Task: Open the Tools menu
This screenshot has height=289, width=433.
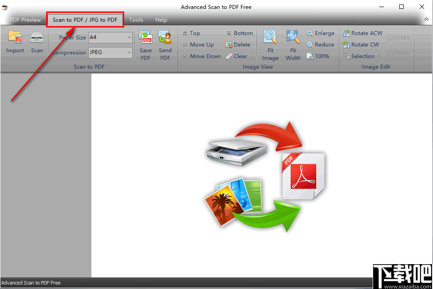Action: [136, 20]
